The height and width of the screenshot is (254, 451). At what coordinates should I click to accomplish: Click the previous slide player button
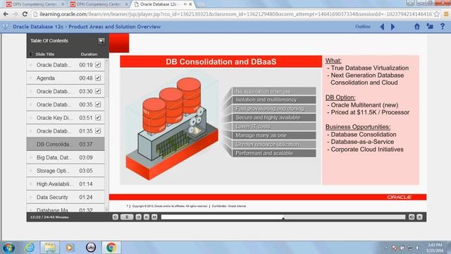pos(138,217)
